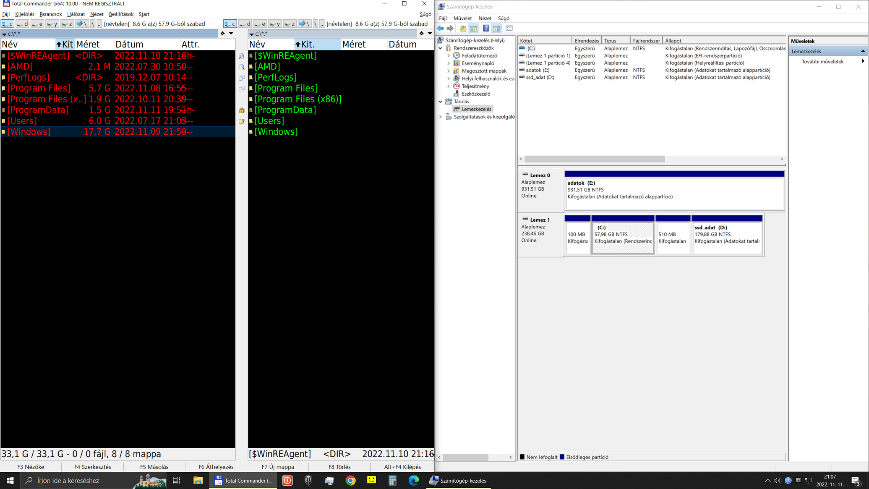
Task: Open the Parancsok menu in Total Commander
Action: click(x=50, y=14)
